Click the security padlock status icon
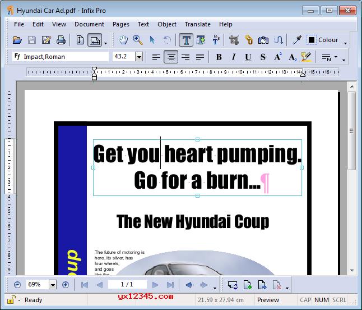Screen dimensions: 362x310 pyautogui.click(x=11, y=300)
